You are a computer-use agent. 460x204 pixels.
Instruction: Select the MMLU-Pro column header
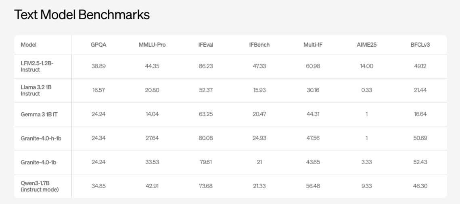152,45
